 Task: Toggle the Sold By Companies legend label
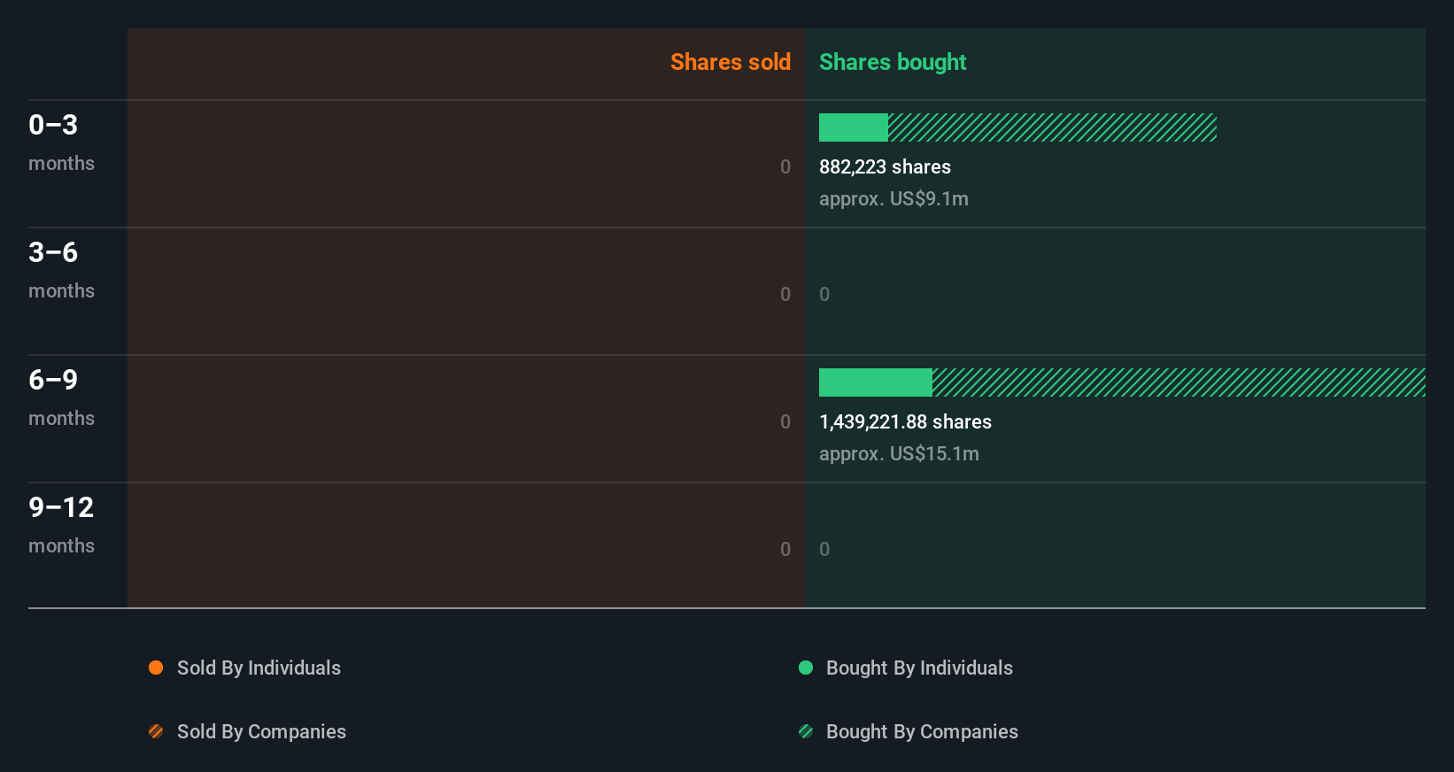(x=261, y=731)
